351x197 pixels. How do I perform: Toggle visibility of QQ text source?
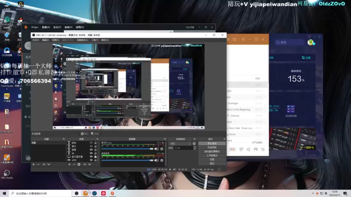click(91, 153)
